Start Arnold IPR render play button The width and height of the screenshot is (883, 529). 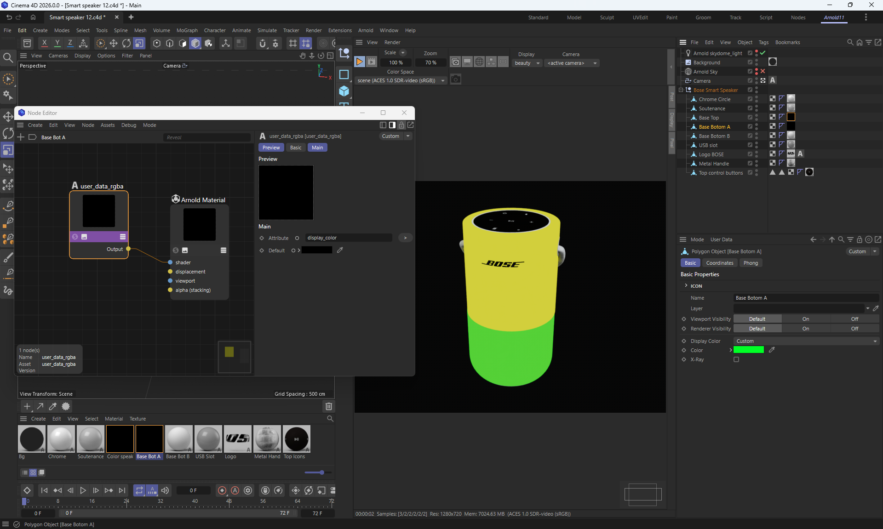click(x=360, y=62)
